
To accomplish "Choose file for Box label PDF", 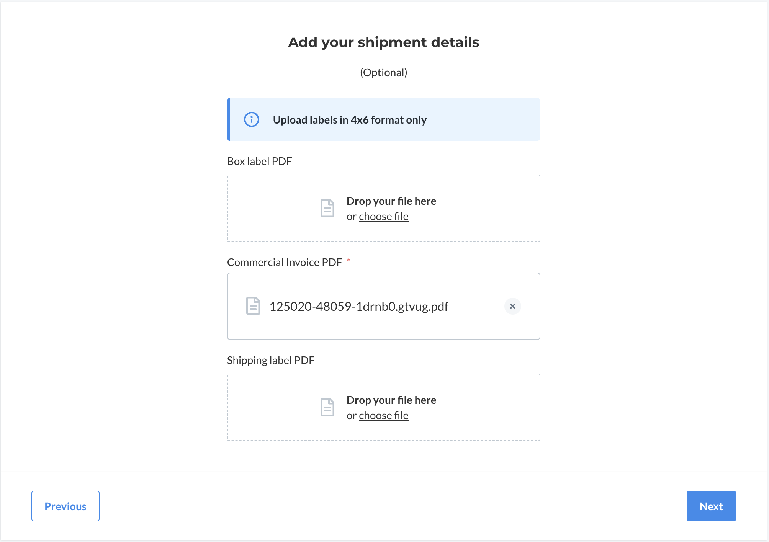I will tap(383, 217).
